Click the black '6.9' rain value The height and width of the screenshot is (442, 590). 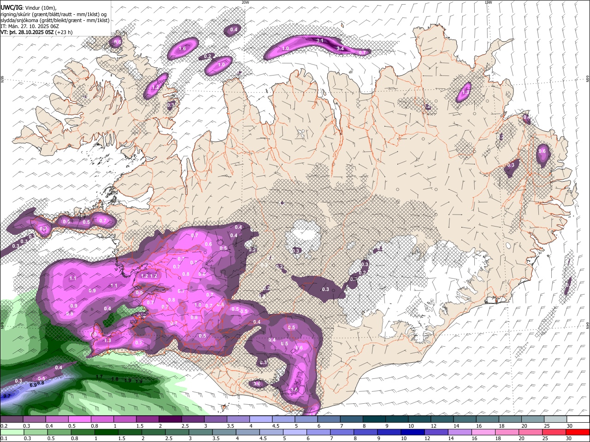point(33,385)
